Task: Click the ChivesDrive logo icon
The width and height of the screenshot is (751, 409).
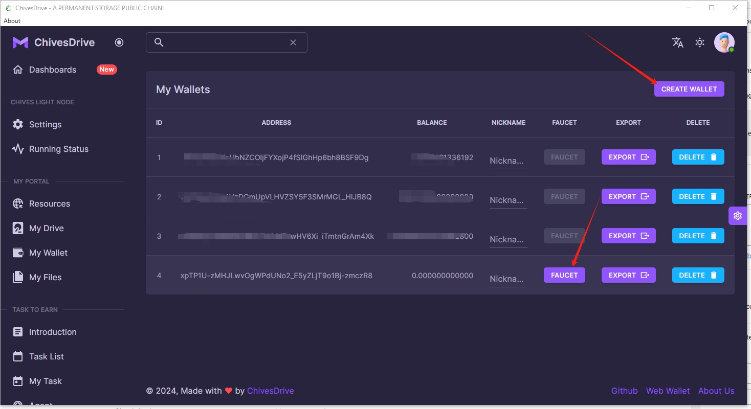Action: click(20, 42)
